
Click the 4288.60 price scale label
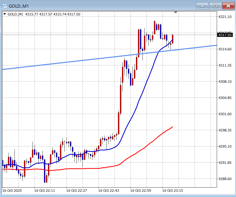(224, 179)
